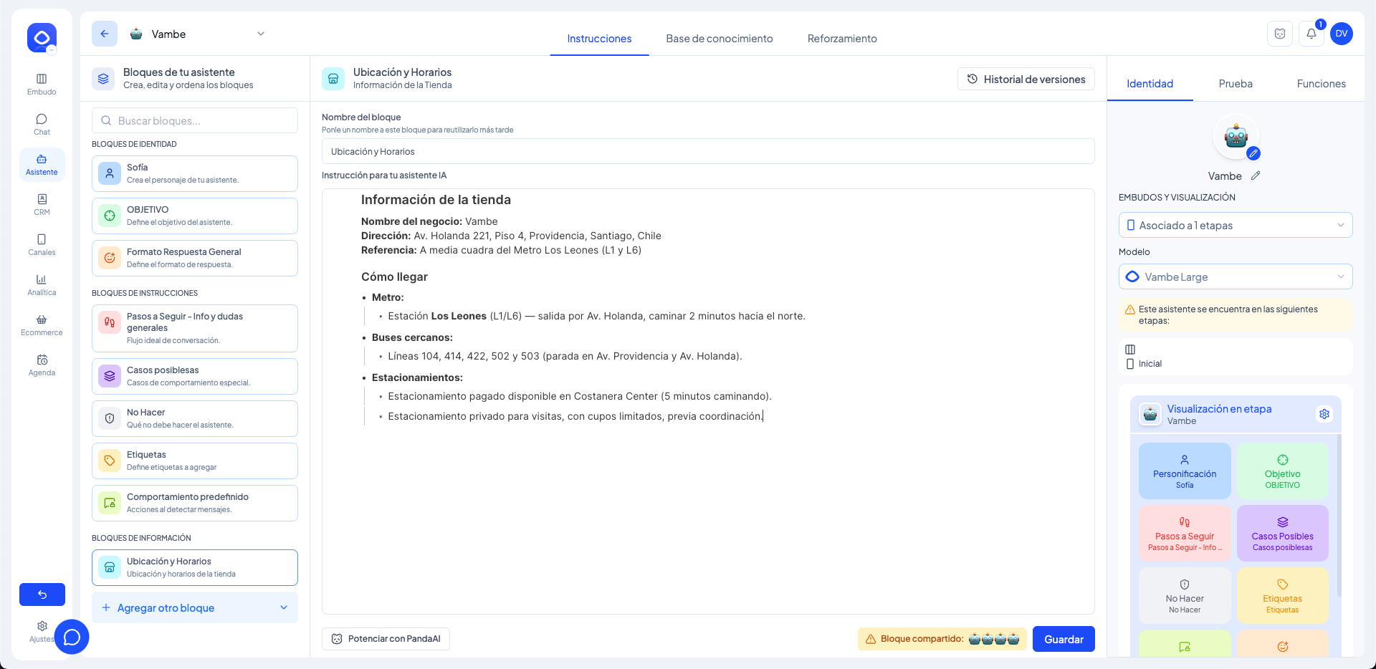The height and width of the screenshot is (669, 1376).
Task: Open the Vambe Large model dropdown
Action: 1235,277
